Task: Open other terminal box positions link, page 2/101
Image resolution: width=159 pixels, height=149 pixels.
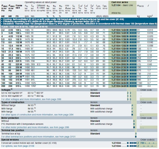Action: 38,137
